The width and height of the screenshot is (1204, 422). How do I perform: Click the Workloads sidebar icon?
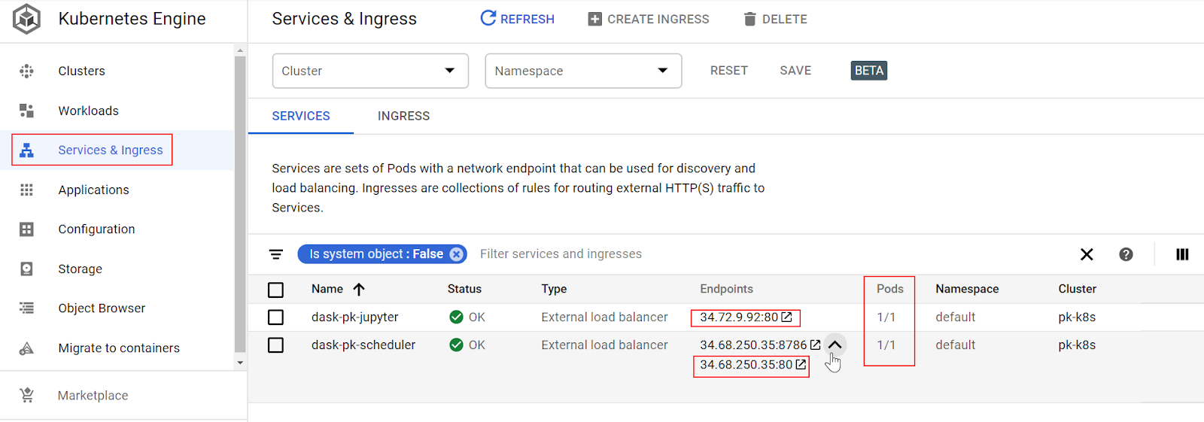click(26, 111)
